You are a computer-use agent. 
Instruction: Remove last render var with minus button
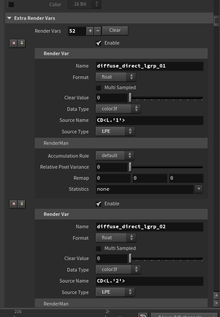98,31
